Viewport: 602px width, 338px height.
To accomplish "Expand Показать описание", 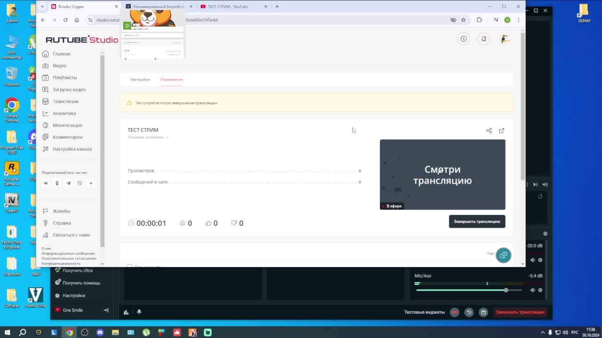I will click(x=148, y=137).
